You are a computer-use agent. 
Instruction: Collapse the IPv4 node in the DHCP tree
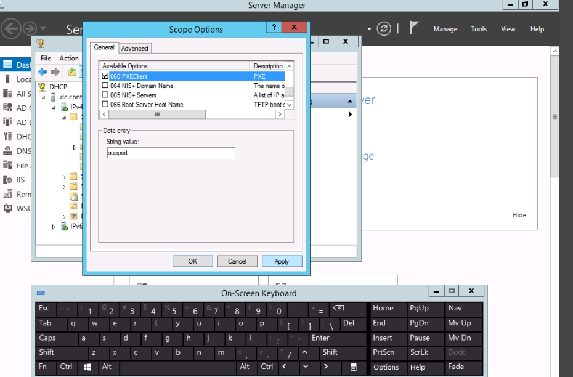[x=54, y=107]
